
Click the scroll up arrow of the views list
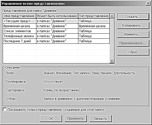(112, 16)
